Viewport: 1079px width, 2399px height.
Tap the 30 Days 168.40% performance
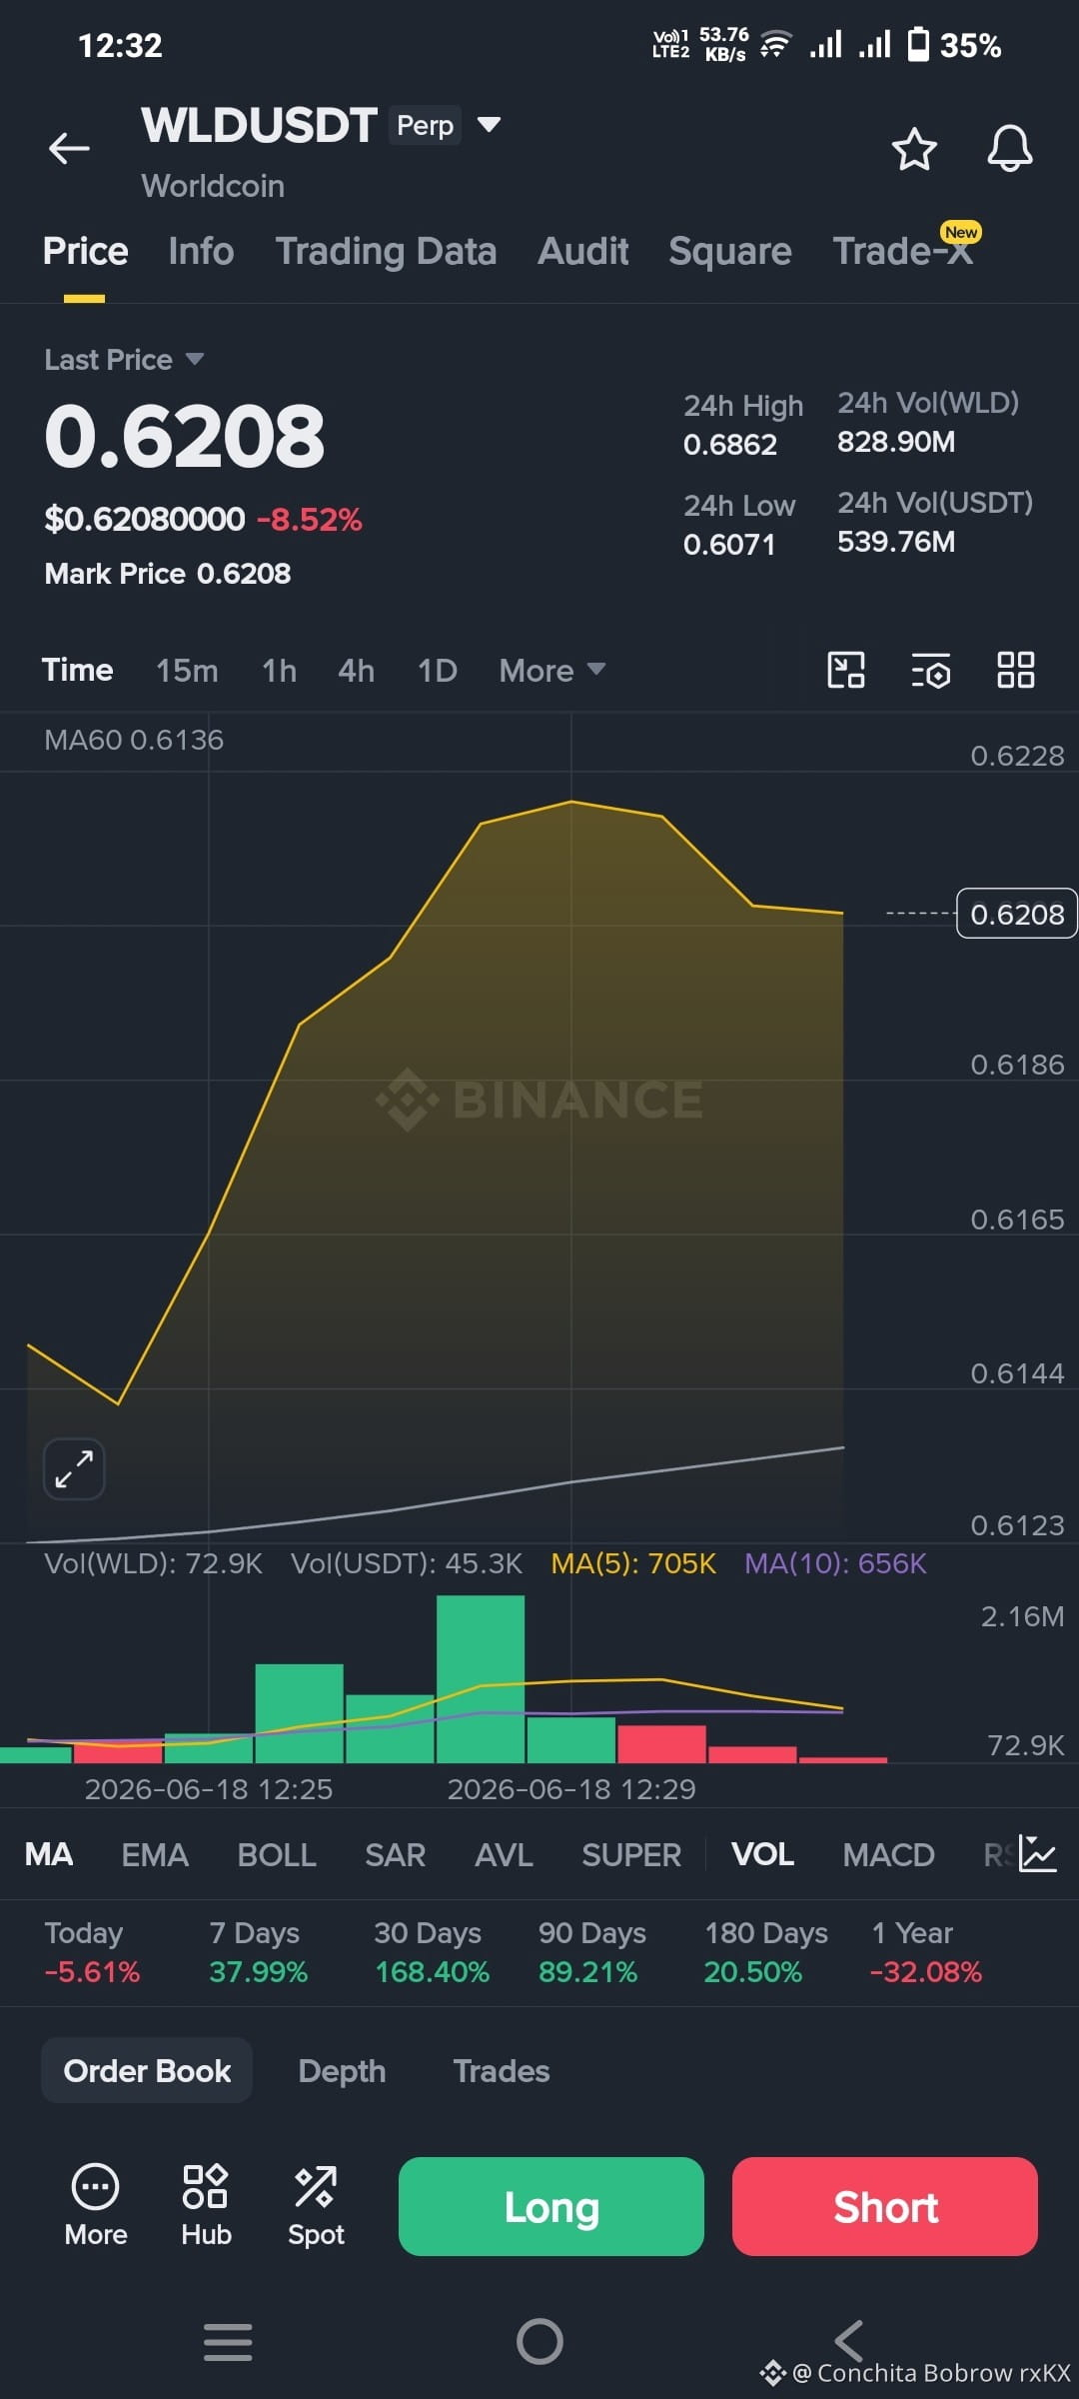pos(432,1952)
